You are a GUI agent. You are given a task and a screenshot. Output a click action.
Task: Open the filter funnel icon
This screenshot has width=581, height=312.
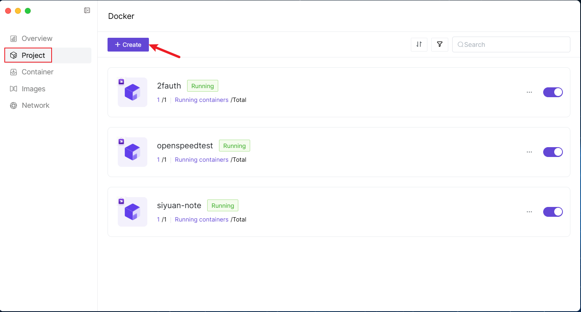(x=440, y=44)
